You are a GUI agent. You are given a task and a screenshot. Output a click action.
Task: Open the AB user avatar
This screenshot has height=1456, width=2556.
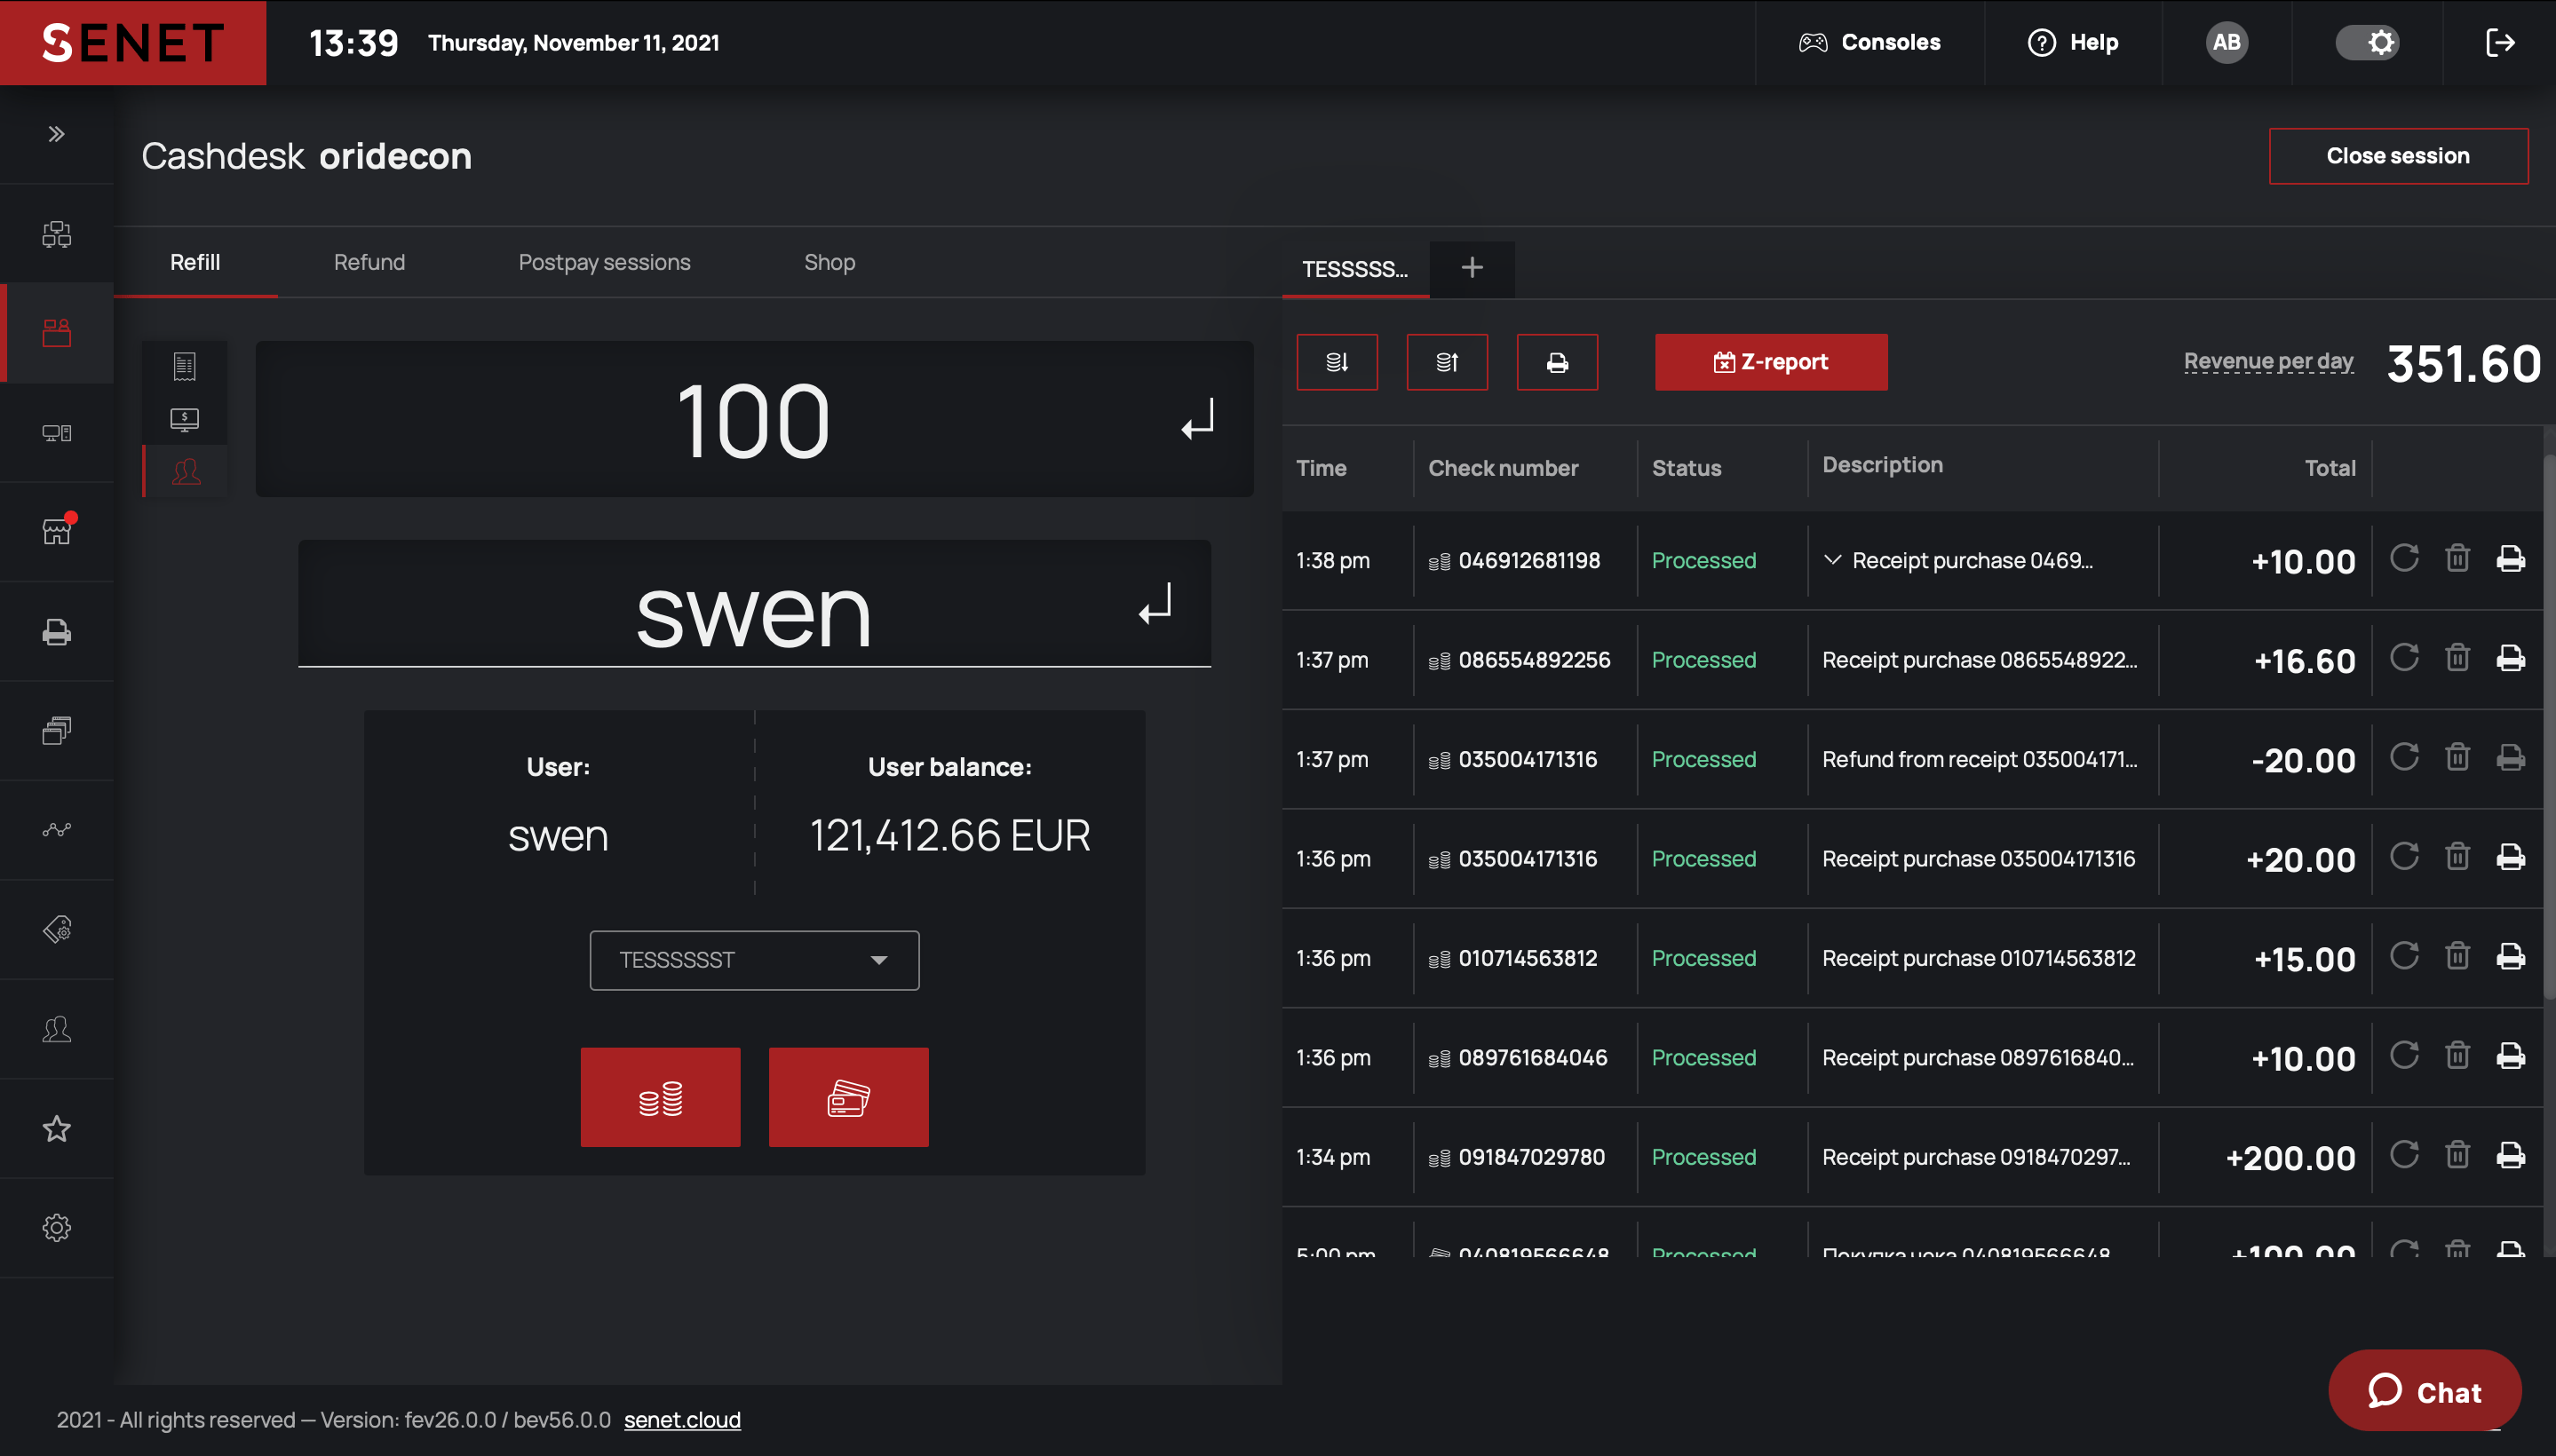2226,42
